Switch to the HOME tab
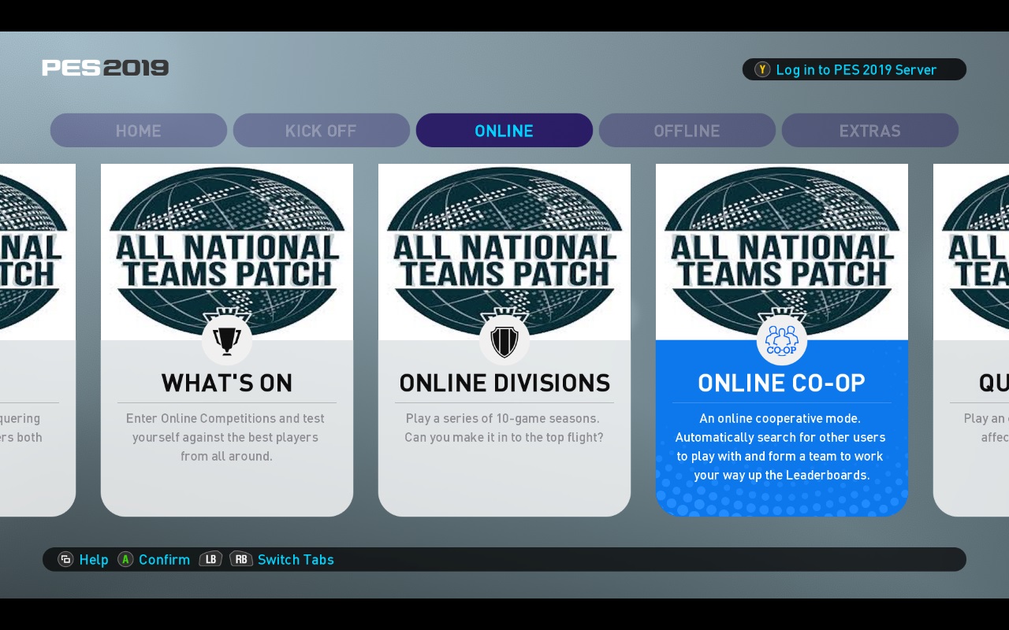 [139, 131]
